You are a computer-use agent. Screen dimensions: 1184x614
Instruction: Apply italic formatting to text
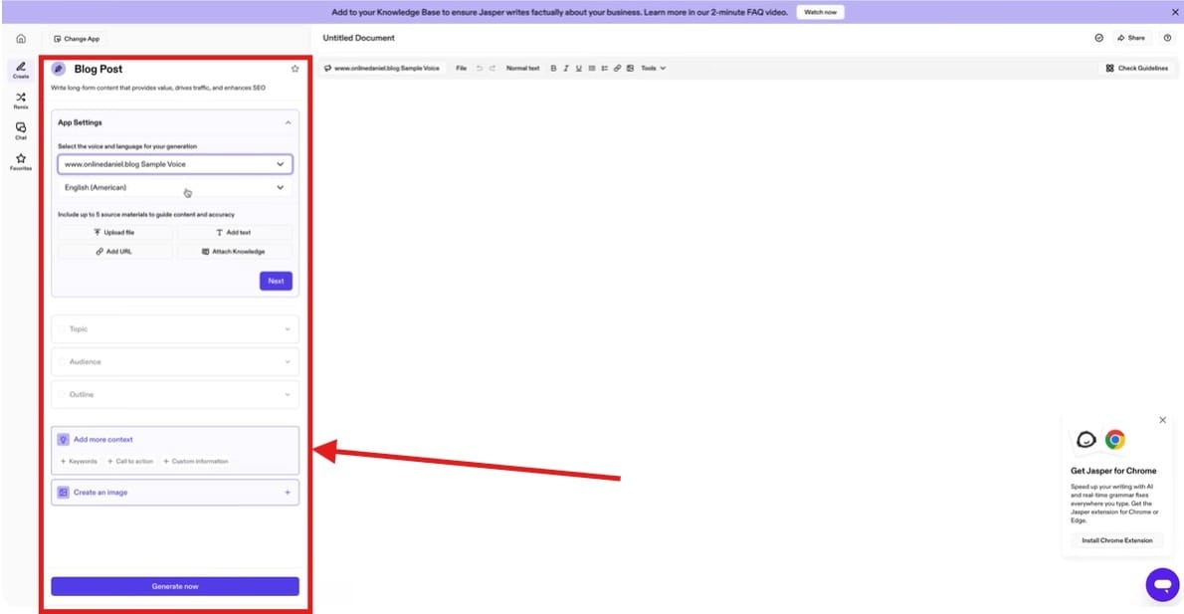566,68
